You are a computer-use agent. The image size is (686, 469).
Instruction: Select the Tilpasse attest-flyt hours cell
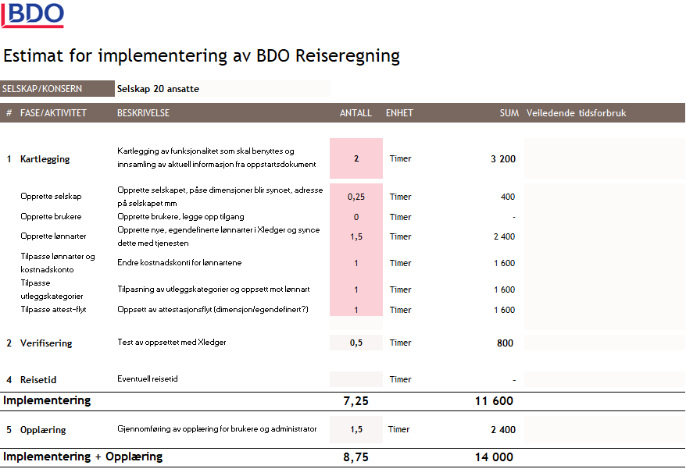(356, 310)
